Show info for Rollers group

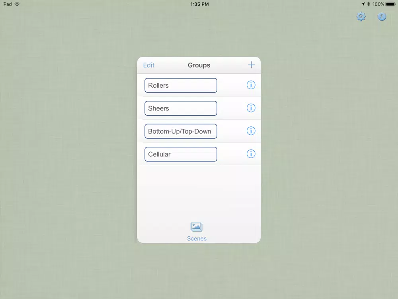click(x=251, y=85)
